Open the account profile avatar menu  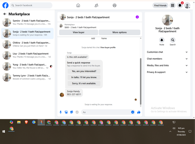point(187,5)
